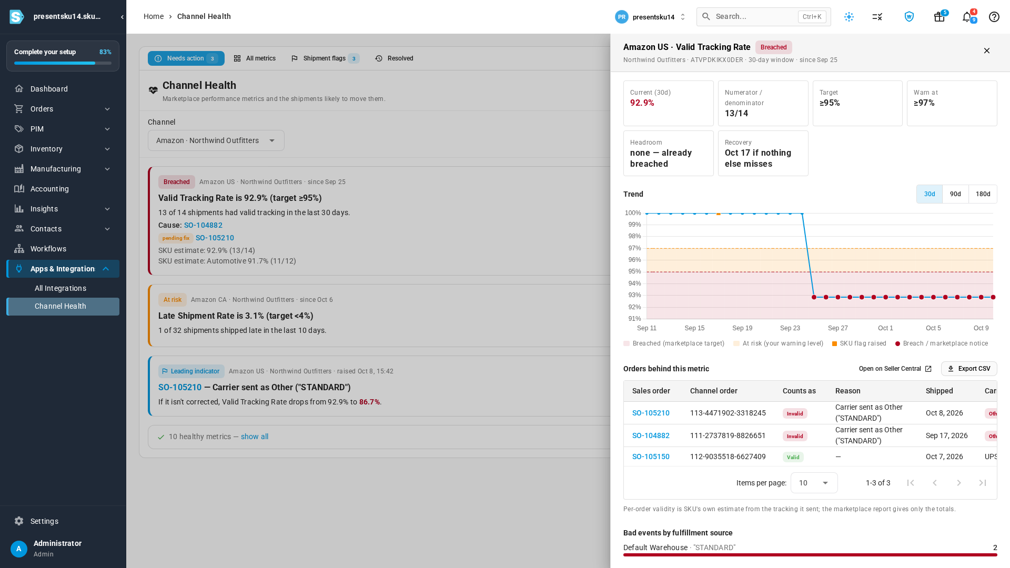The height and width of the screenshot is (568, 1010).
Task: Open notifications bell icon
Action: coord(967,17)
